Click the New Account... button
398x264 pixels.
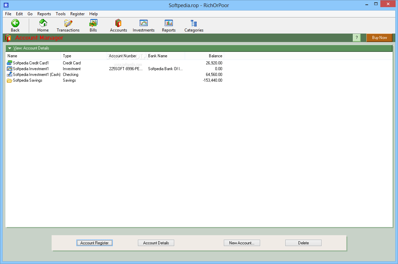(242, 243)
